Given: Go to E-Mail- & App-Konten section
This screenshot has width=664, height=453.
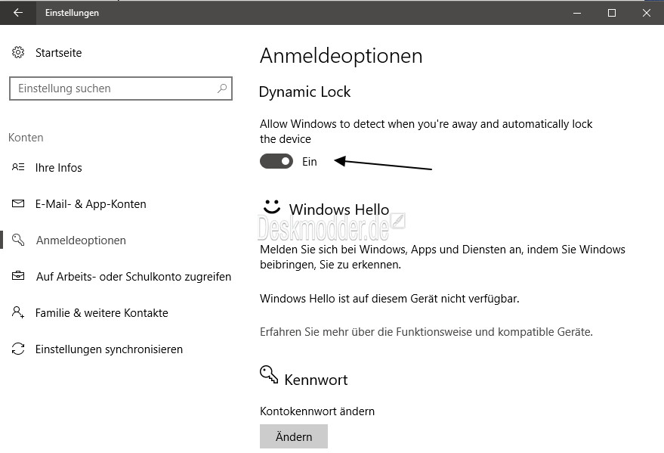Looking at the screenshot, I should (x=91, y=204).
